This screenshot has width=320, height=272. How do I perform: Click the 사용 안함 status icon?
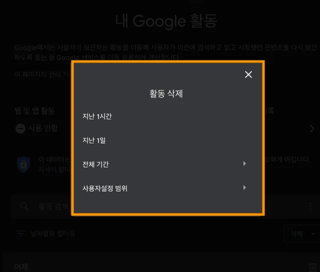point(20,128)
